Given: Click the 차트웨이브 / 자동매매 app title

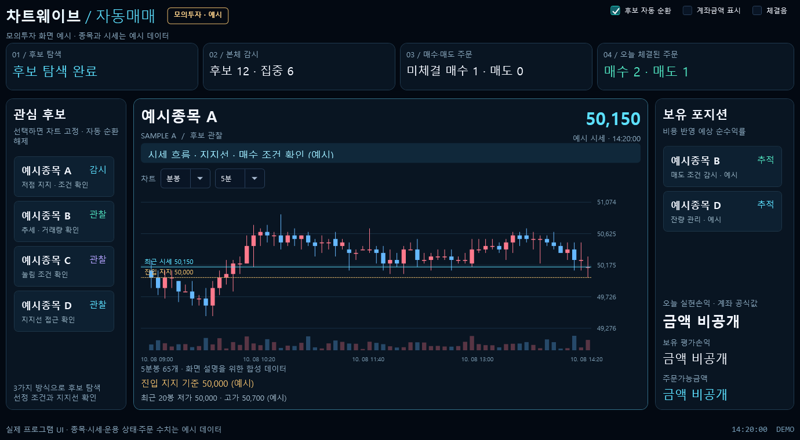Looking at the screenshot, I should pyautogui.click(x=81, y=16).
